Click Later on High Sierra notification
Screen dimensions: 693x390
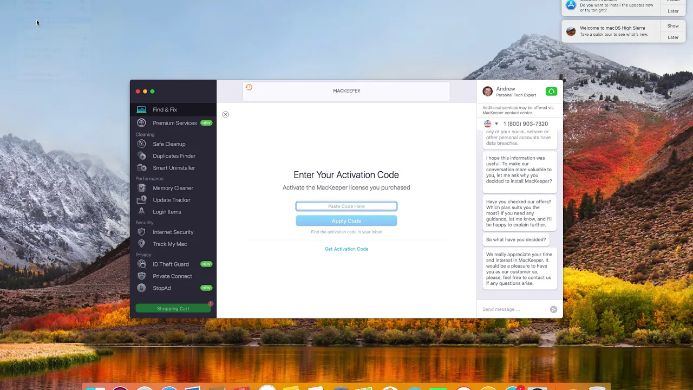[673, 37]
